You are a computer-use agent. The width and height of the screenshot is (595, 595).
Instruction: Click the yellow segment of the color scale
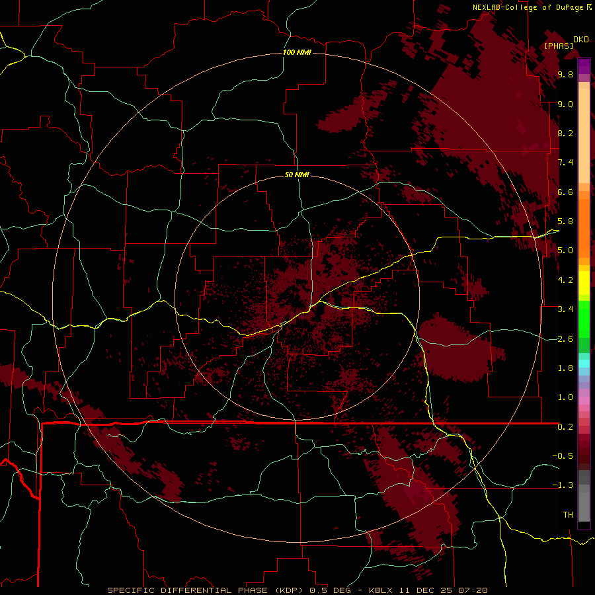[x=584, y=283]
